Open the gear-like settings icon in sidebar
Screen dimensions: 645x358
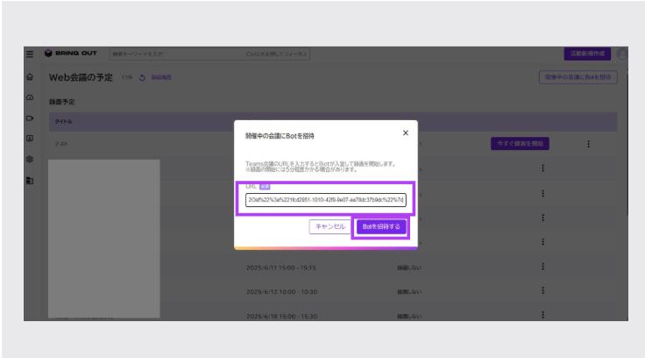[x=30, y=159]
